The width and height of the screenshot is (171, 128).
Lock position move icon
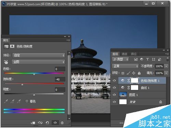point(134,73)
